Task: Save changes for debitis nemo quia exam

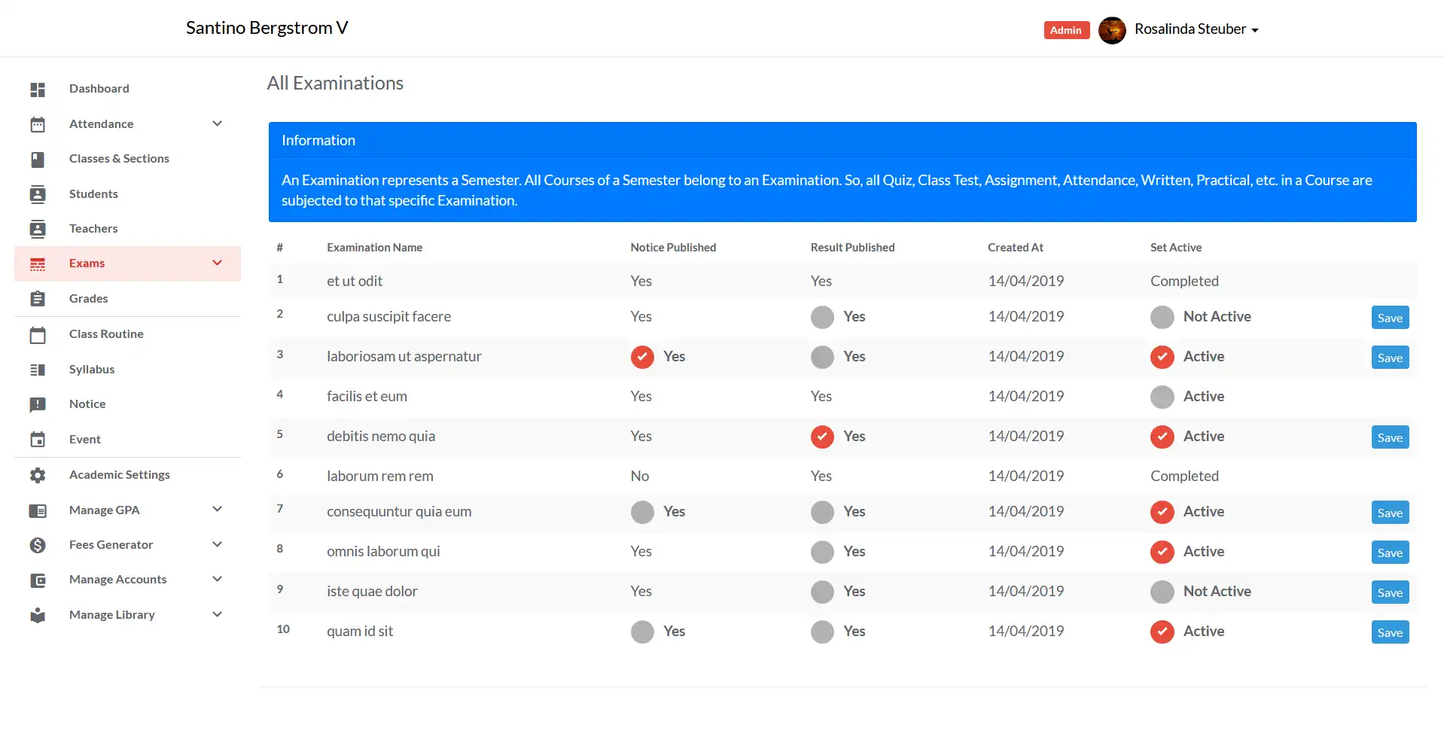Action: click(x=1389, y=437)
